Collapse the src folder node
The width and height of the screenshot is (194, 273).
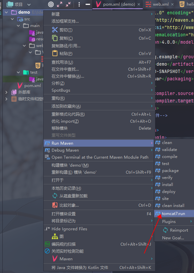coord(12,19)
